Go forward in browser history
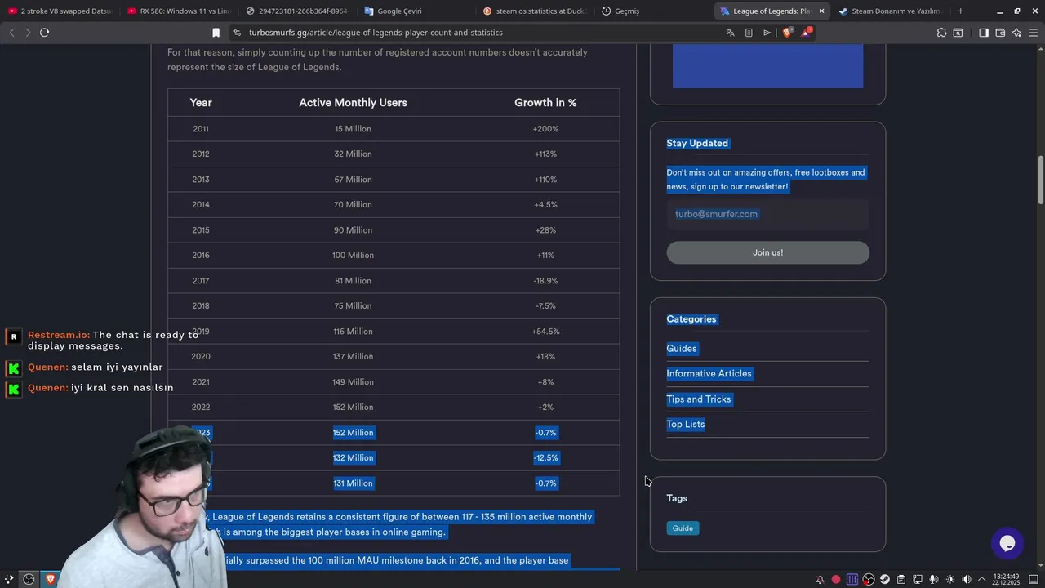This screenshot has height=588, width=1045. click(28, 33)
